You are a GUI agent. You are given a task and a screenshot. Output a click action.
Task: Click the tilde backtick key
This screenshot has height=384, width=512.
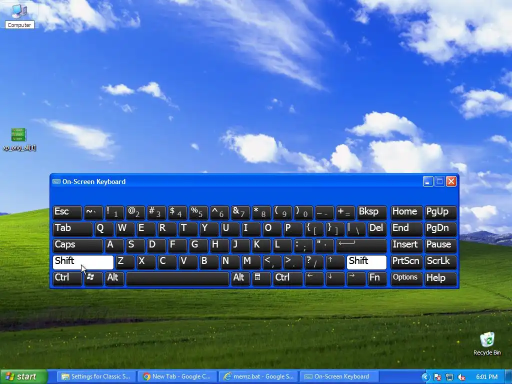point(93,212)
